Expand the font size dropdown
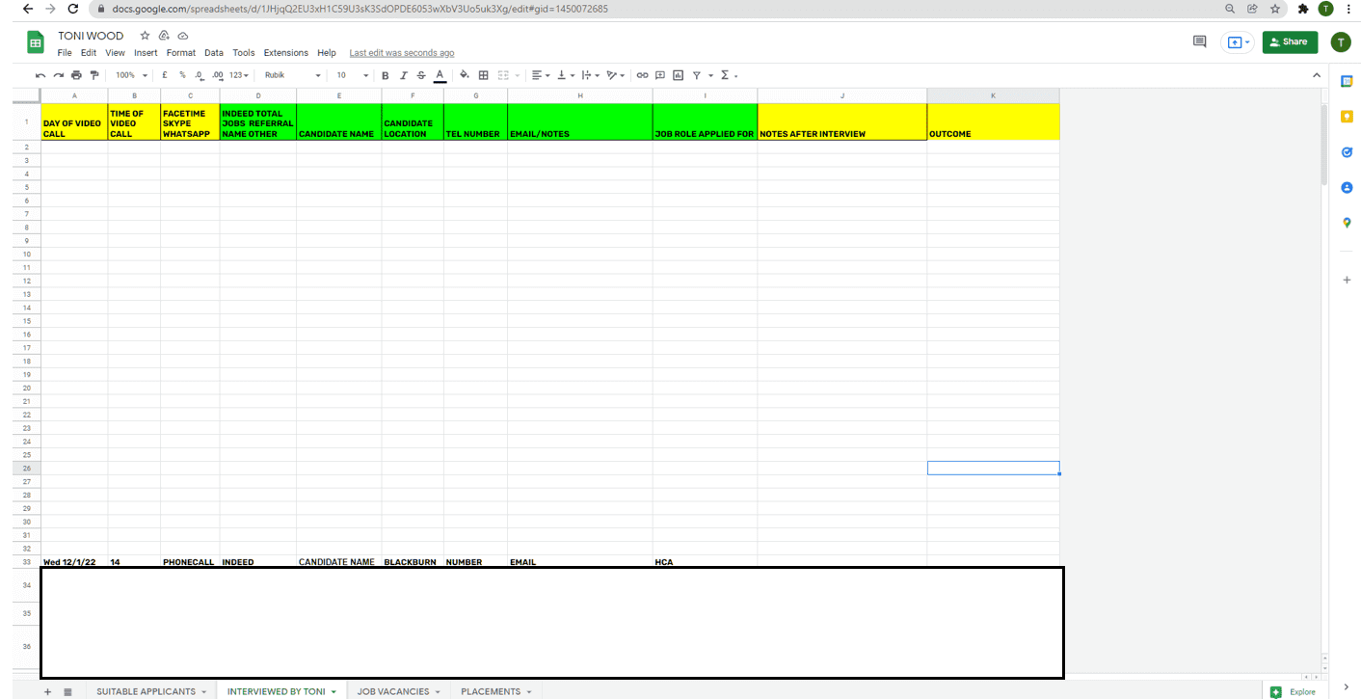The width and height of the screenshot is (1361, 699). [353, 75]
